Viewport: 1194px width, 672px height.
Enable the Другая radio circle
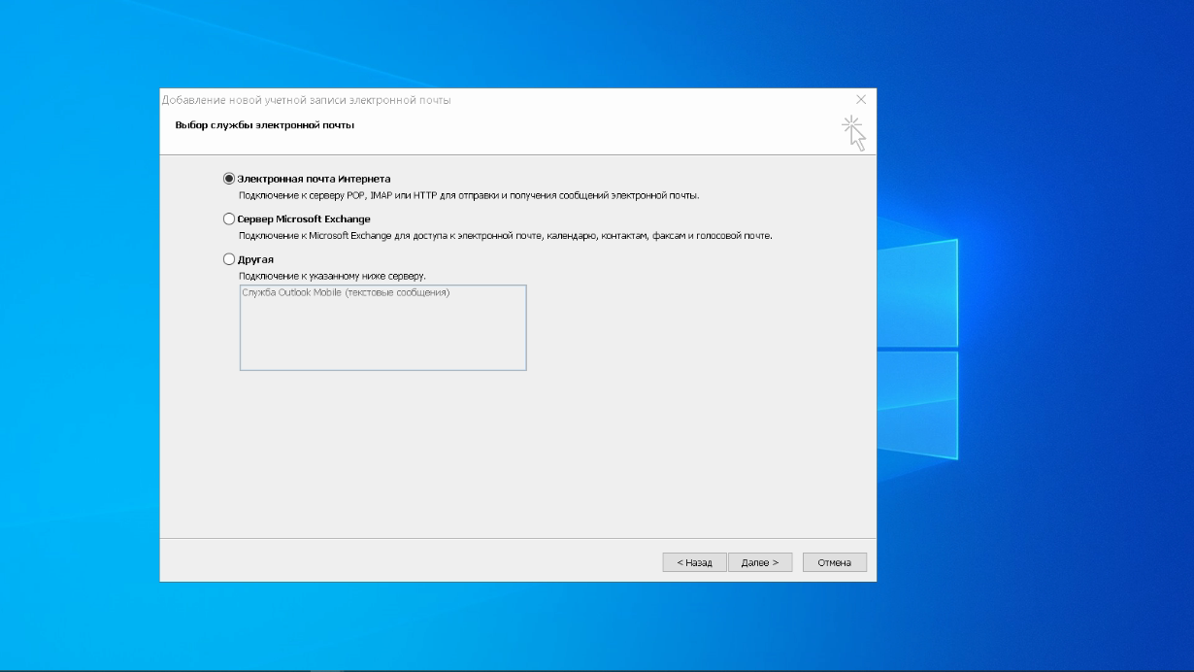point(229,259)
